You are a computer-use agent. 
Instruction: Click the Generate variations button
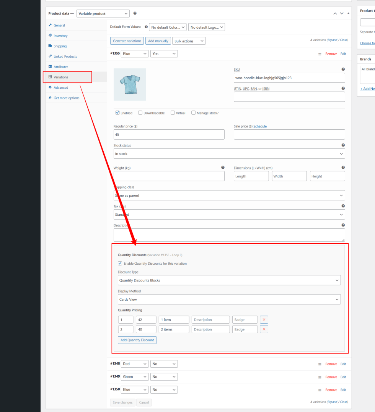click(x=127, y=41)
